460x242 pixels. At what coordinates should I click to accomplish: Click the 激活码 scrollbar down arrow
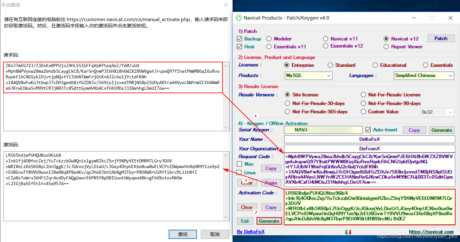226,217
